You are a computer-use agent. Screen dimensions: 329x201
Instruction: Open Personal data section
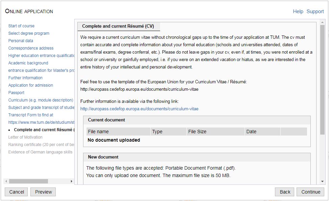[21, 41]
